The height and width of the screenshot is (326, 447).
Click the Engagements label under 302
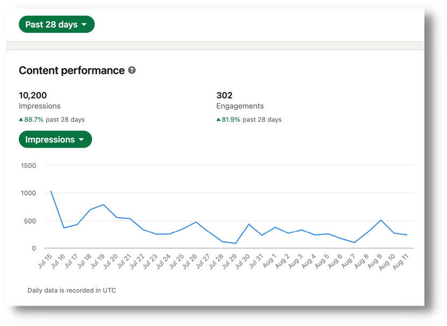tap(240, 106)
